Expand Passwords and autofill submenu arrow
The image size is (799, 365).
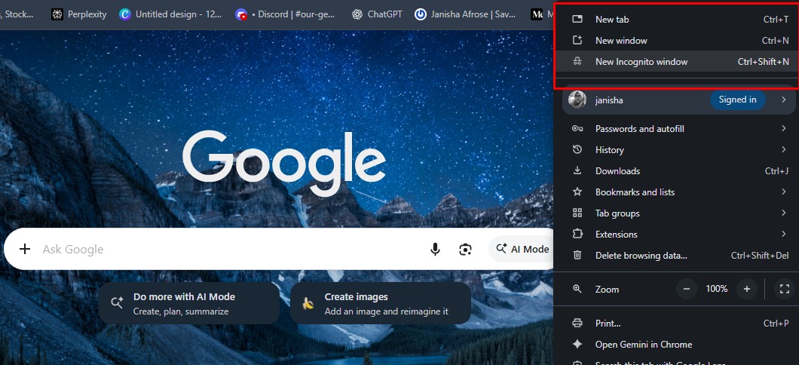point(783,128)
